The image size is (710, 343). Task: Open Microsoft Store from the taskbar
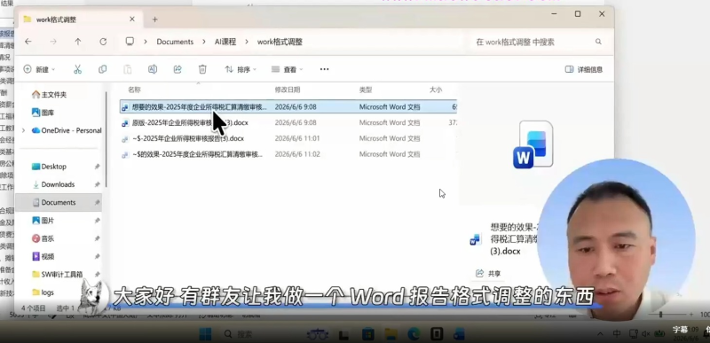[x=368, y=334]
